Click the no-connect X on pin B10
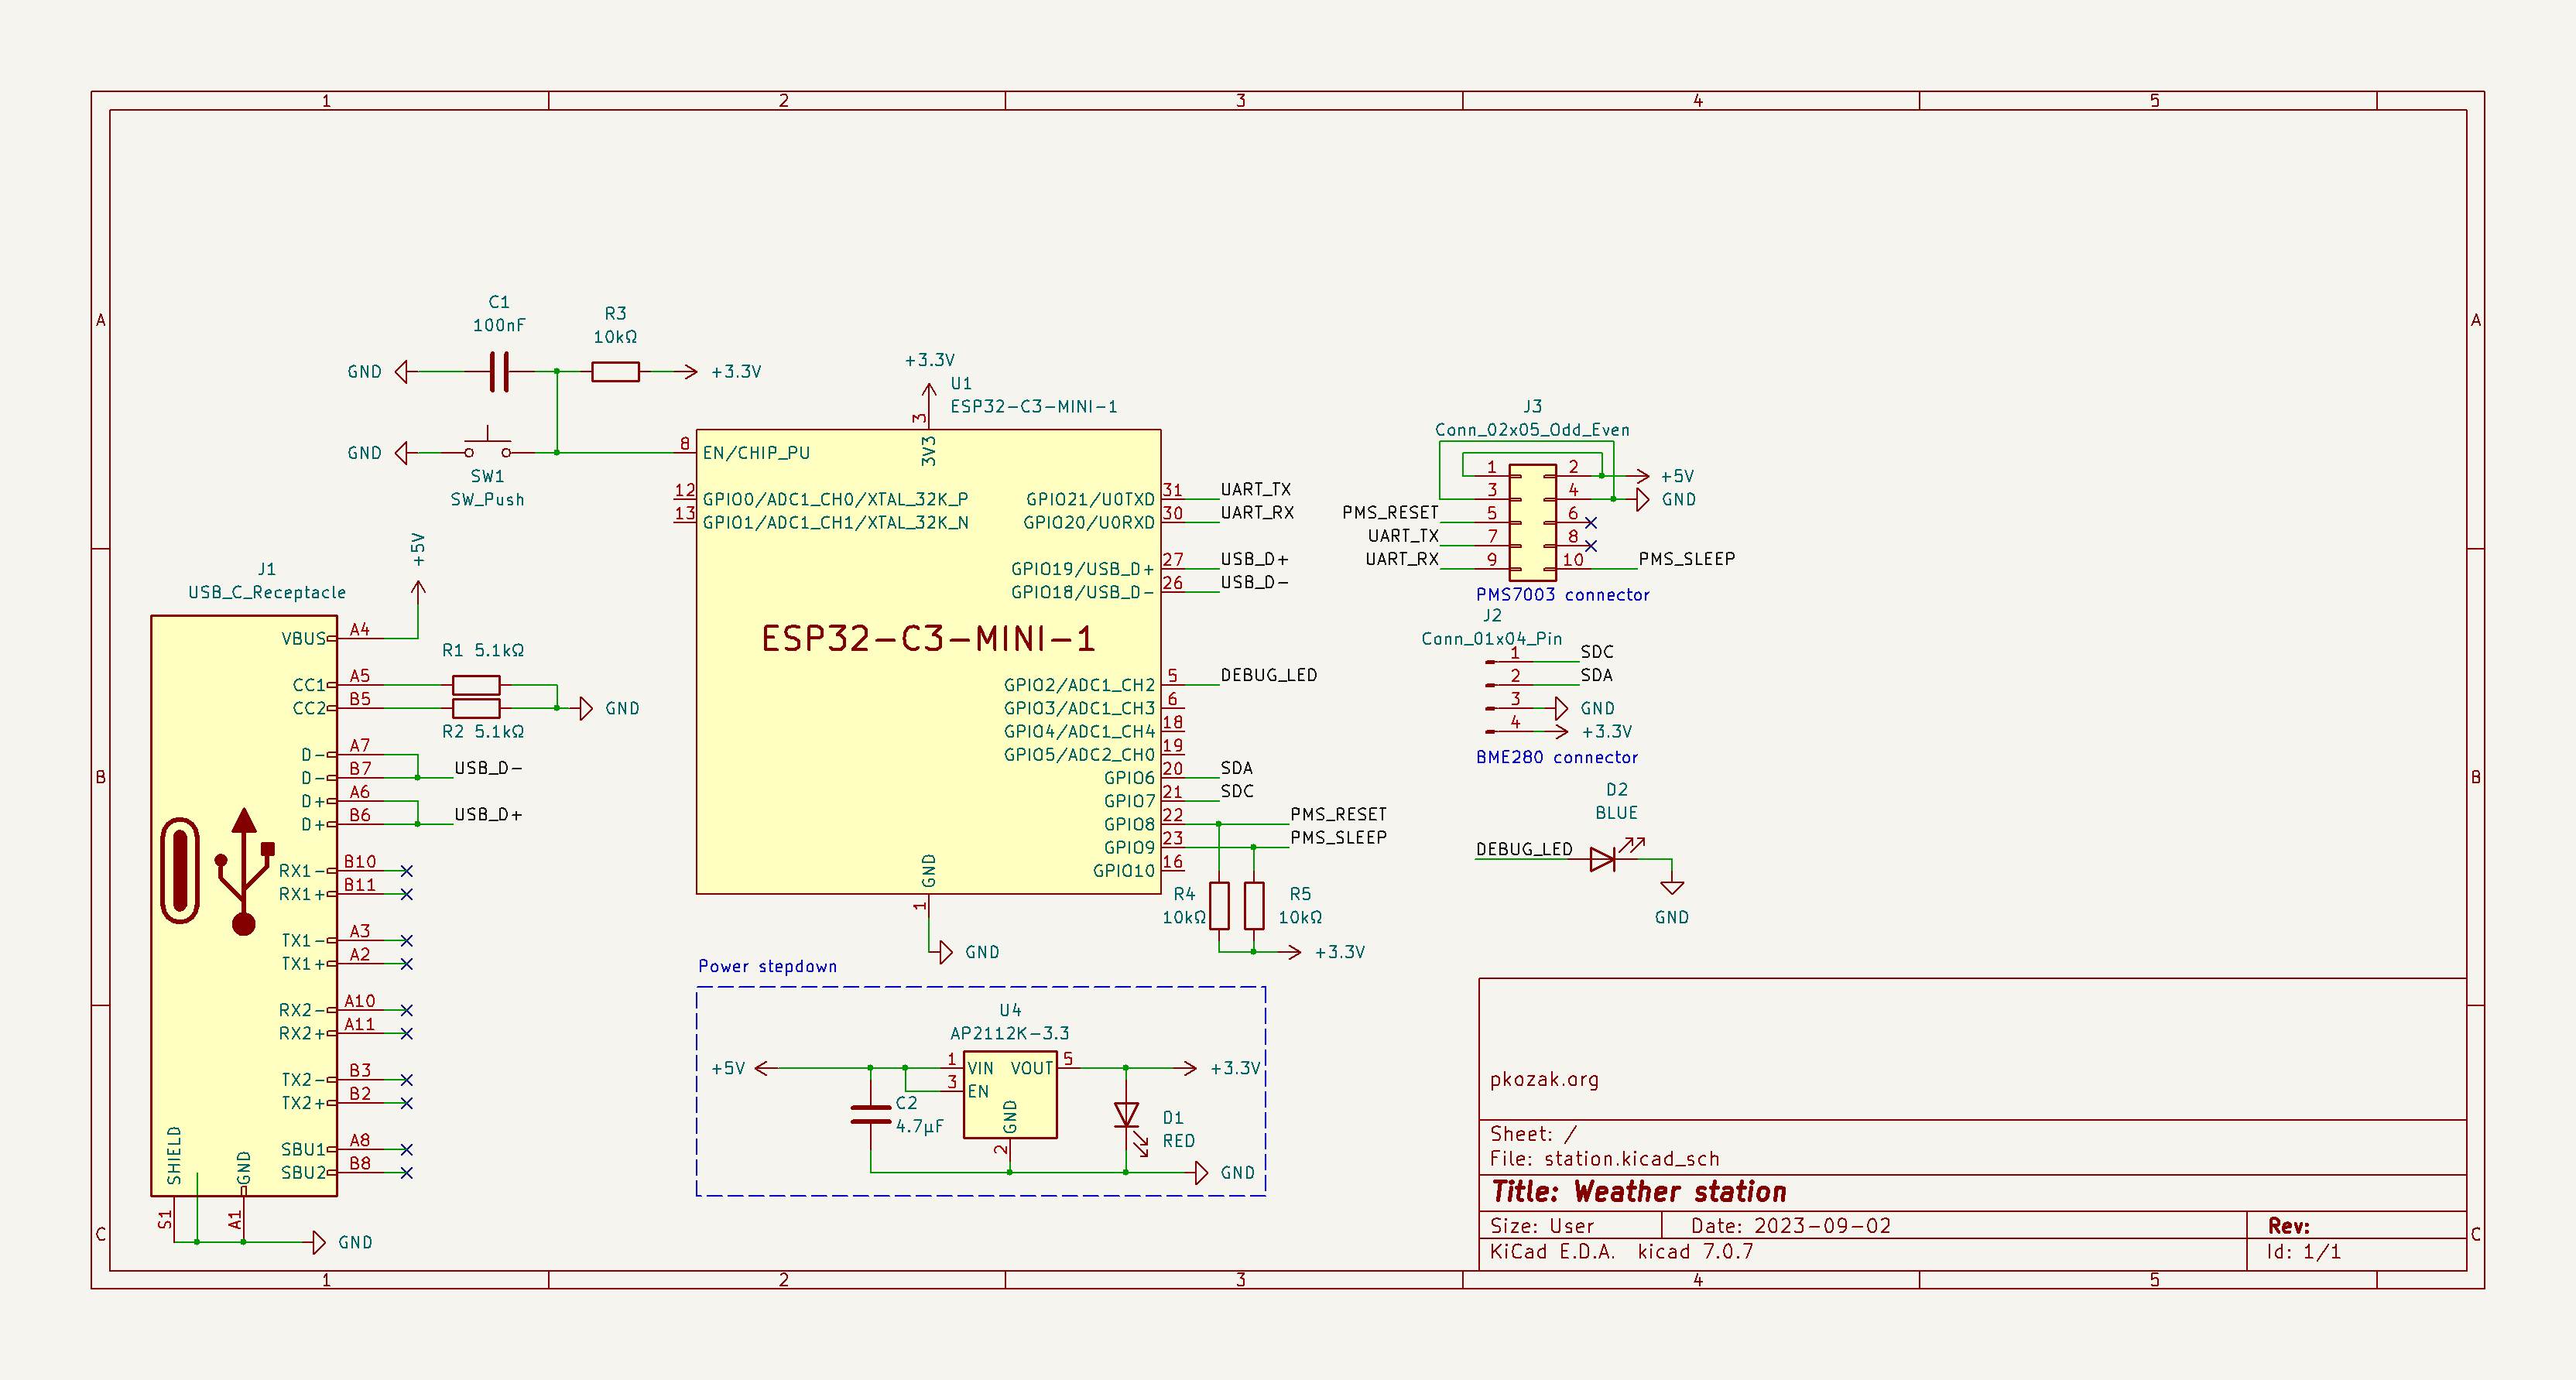Viewport: 2576px width, 1380px height. click(x=406, y=871)
